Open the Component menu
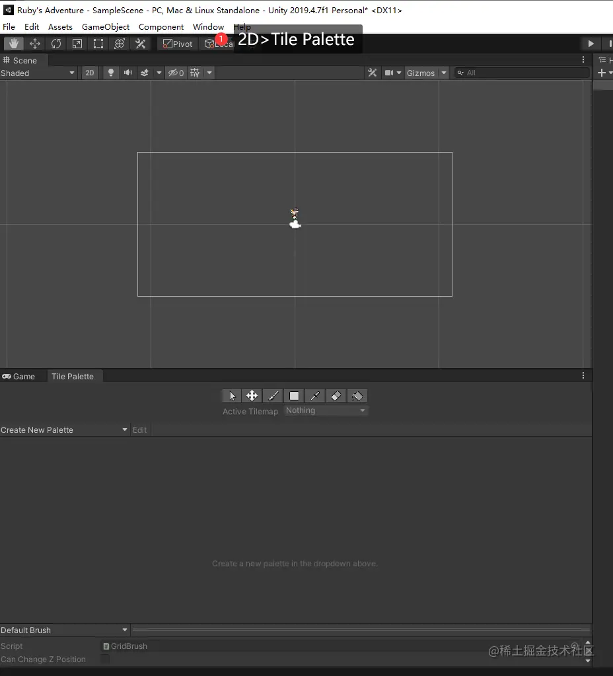This screenshot has width=613, height=676. pyautogui.click(x=161, y=26)
